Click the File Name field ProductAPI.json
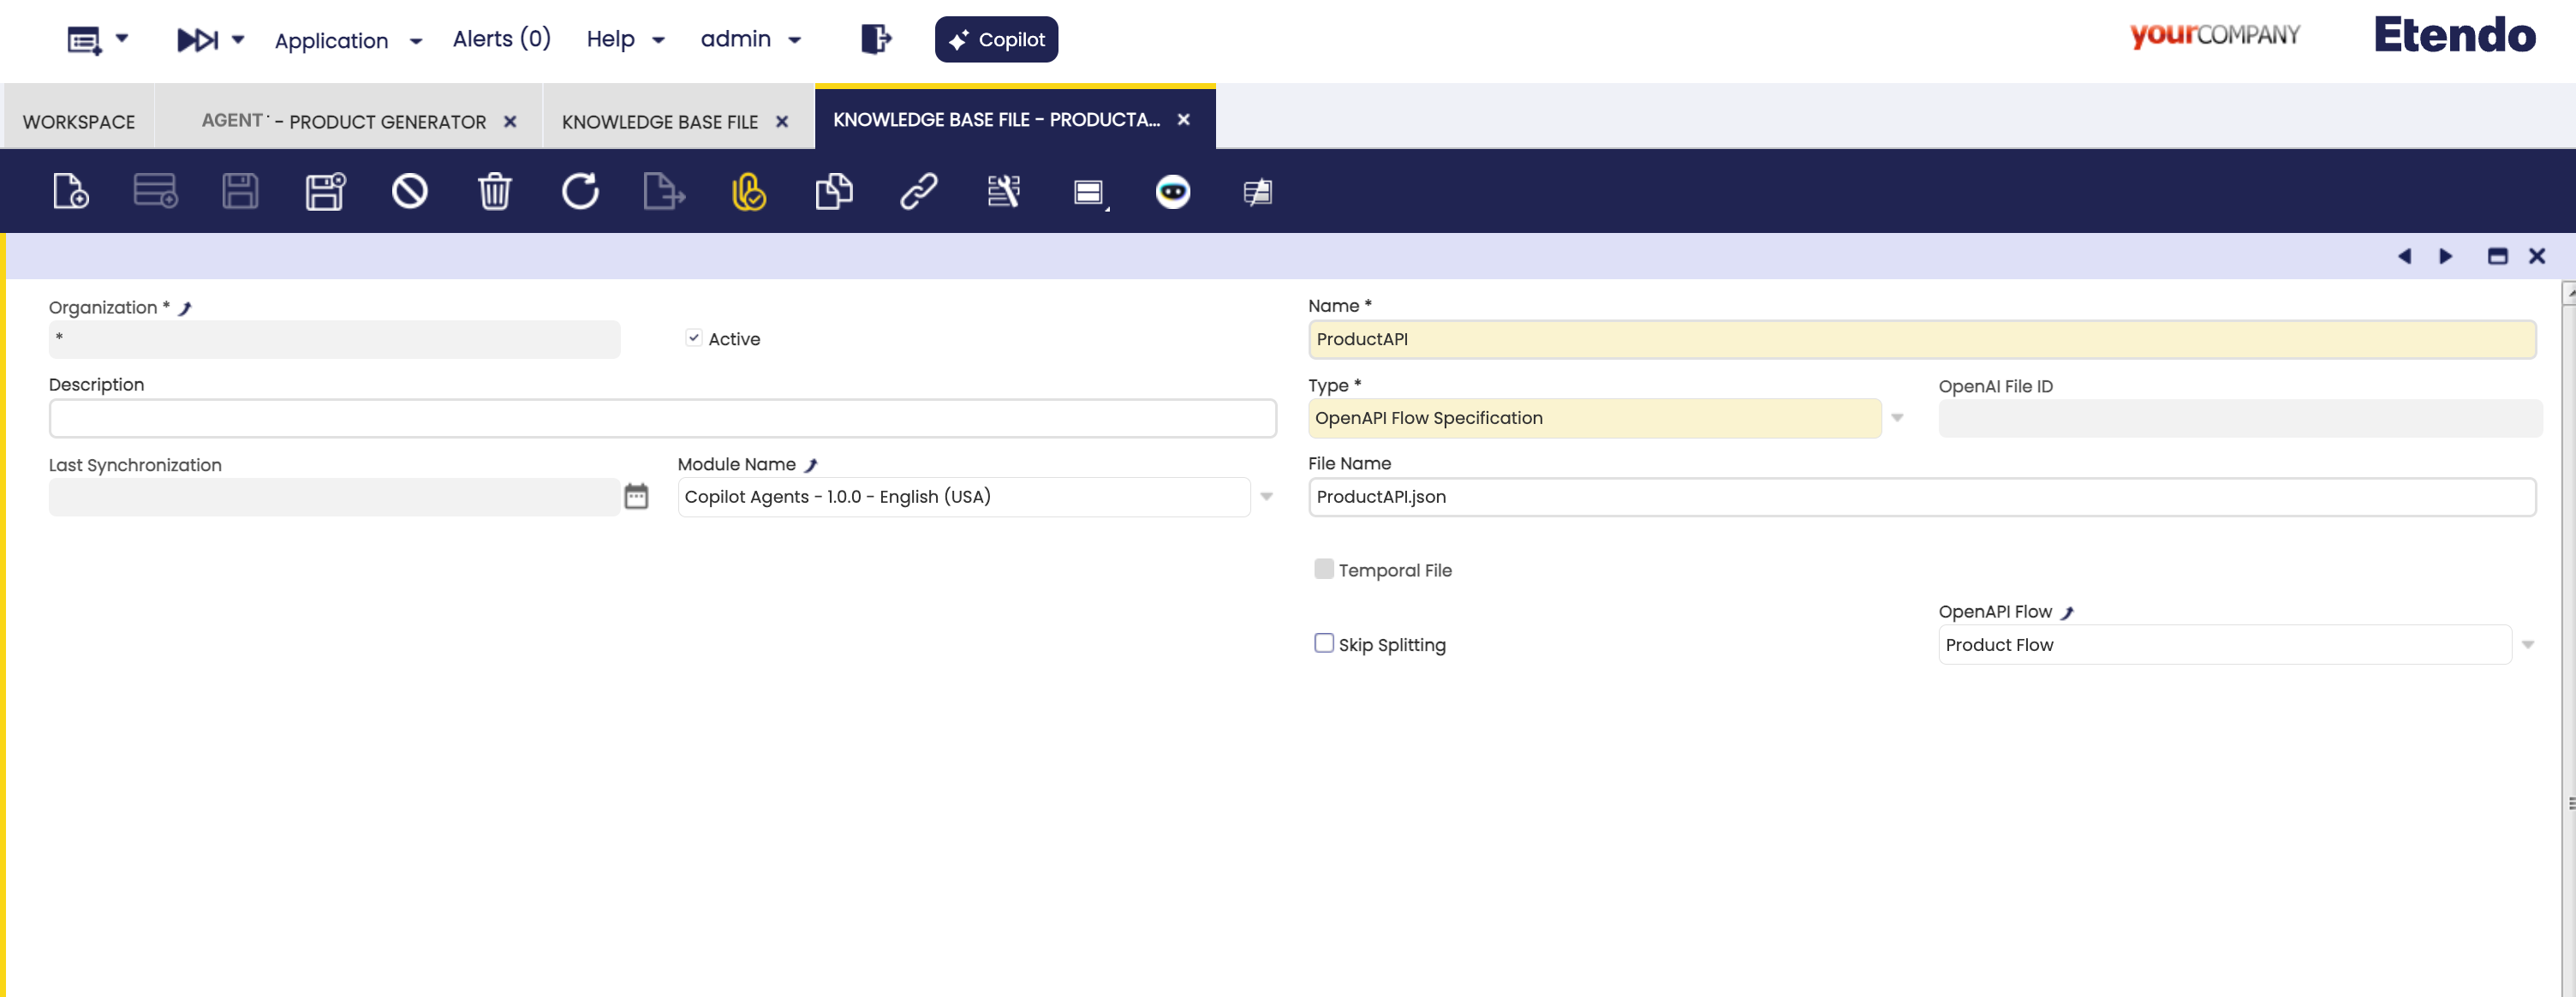This screenshot has height=997, width=2576. pyautogui.click(x=1921, y=496)
